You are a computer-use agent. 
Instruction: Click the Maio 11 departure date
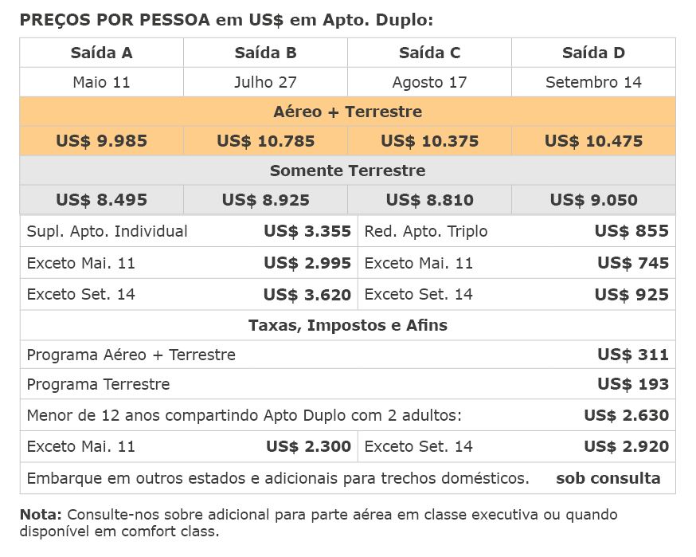point(102,82)
